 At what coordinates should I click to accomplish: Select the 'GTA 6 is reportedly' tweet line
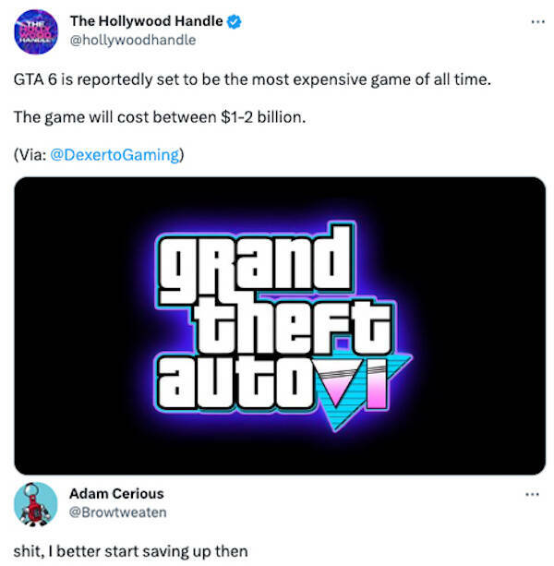tap(252, 79)
